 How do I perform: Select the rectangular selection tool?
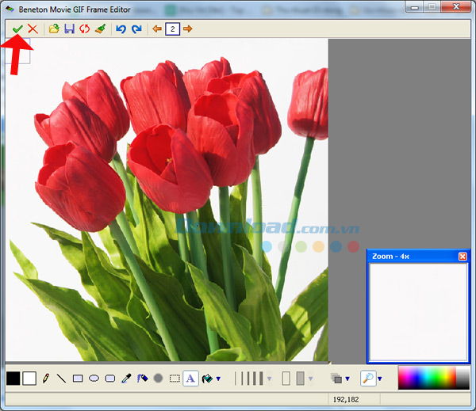175,379
